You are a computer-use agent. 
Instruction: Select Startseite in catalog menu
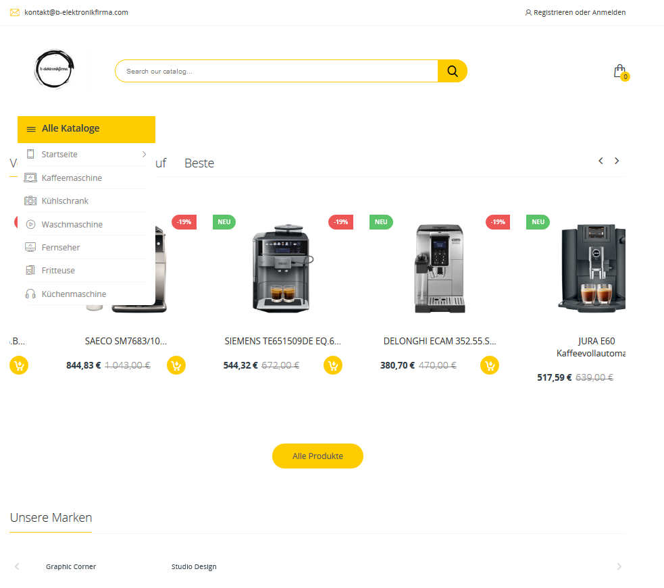(x=59, y=154)
